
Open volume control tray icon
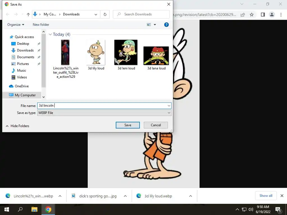click(251, 209)
